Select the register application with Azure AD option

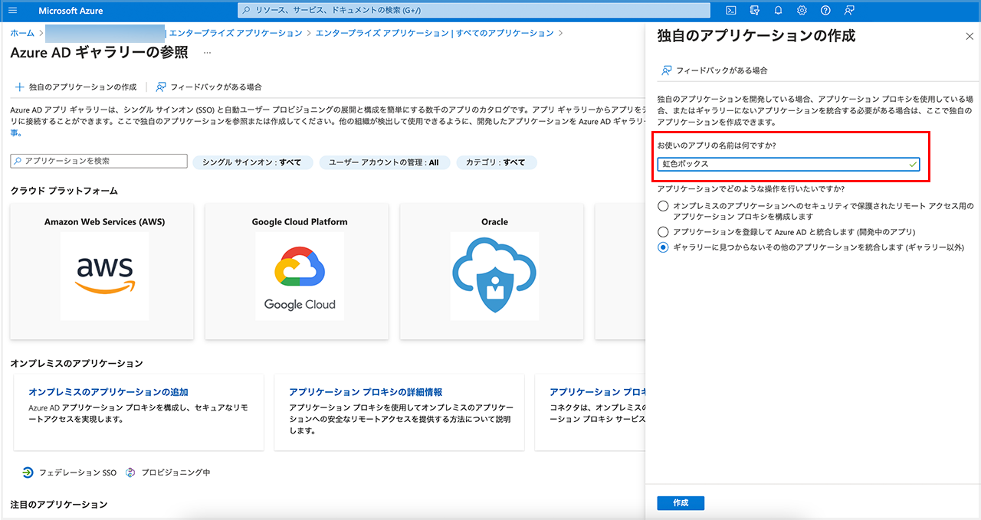tap(663, 231)
